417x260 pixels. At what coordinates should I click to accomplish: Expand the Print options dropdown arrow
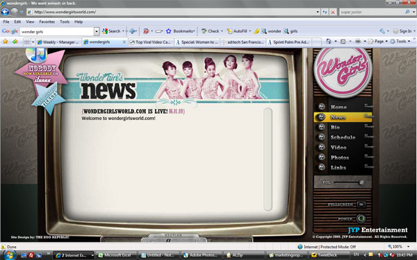[365, 42]
